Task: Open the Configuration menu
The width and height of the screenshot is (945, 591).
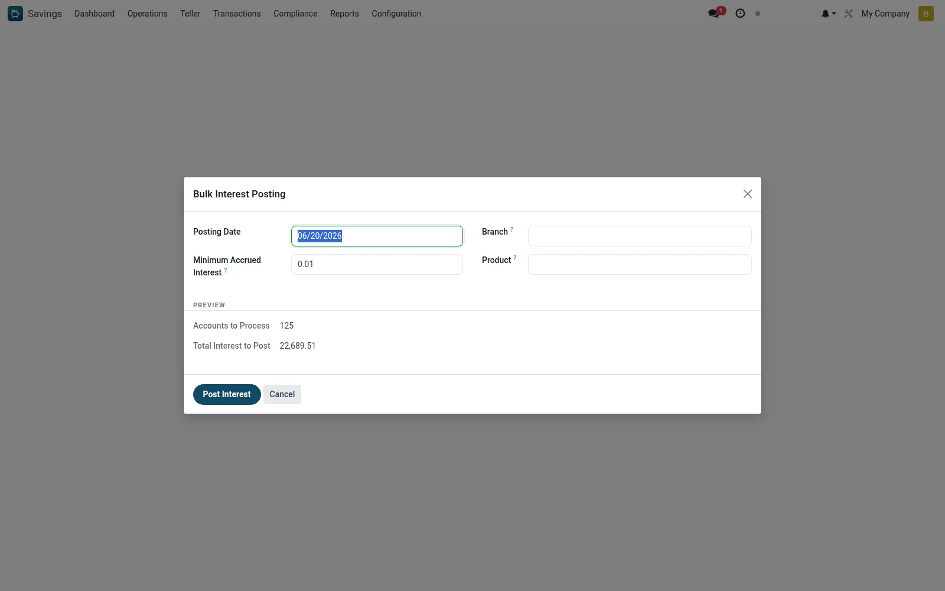Action: pyautogui.click(x=396, y=14)
